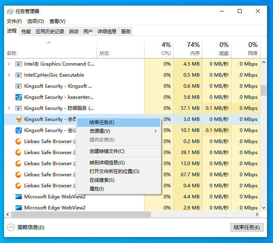Click the 10.1 MB memory value
The width and height of the screenshot is (273, 243).
[x=190, y=130]
